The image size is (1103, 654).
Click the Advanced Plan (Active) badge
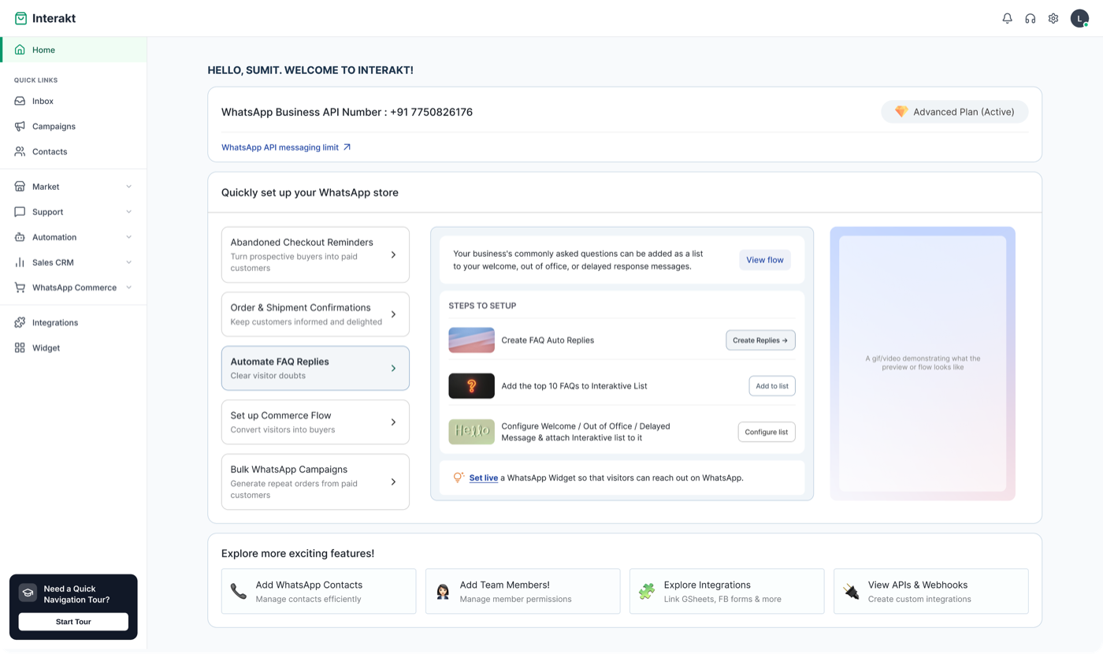pos(954,112)
